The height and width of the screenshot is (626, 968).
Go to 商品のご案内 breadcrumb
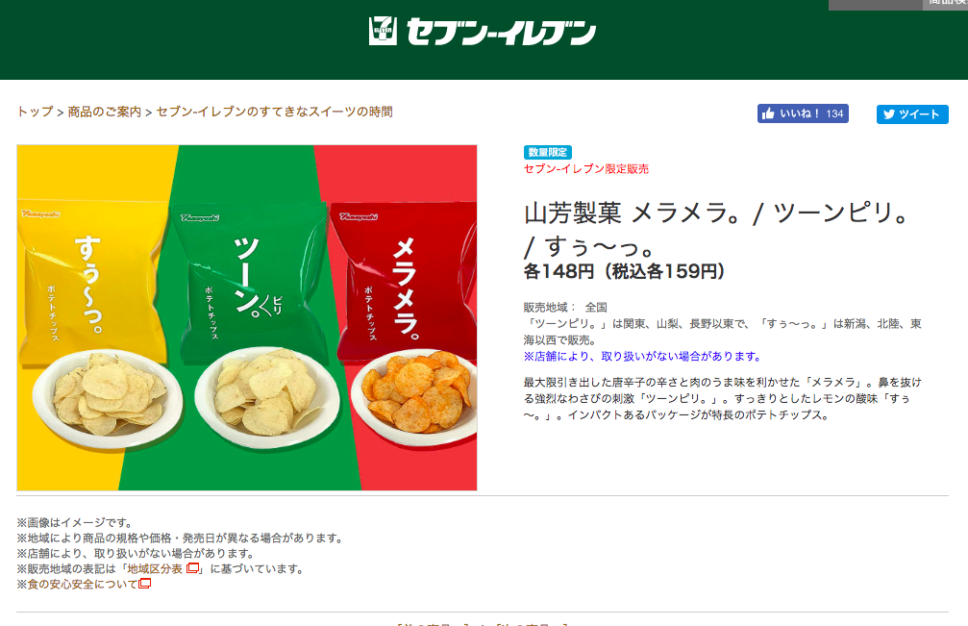point(105,112)
